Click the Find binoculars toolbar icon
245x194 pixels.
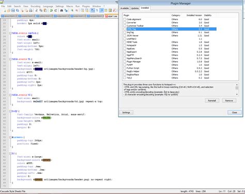pos(62,10)
